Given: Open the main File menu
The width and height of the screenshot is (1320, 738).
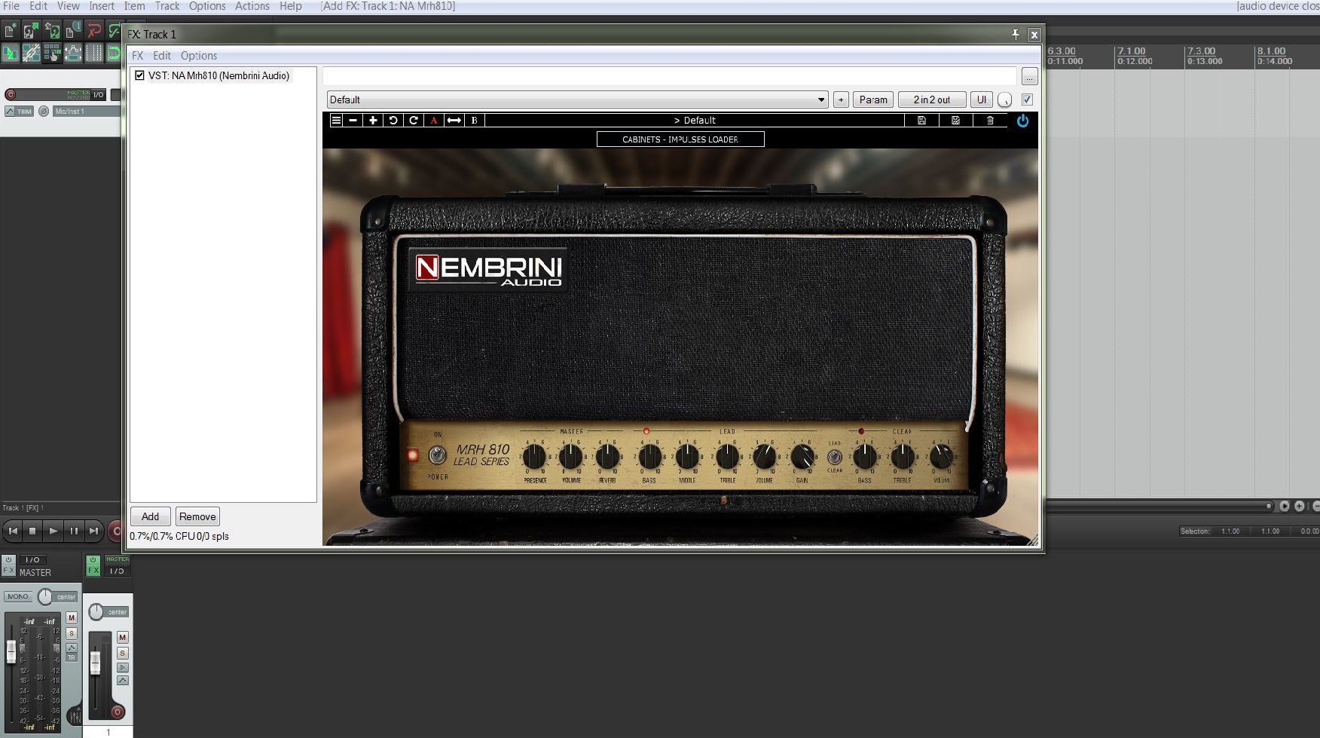Looking at the screenshot, I should [11, 6].
